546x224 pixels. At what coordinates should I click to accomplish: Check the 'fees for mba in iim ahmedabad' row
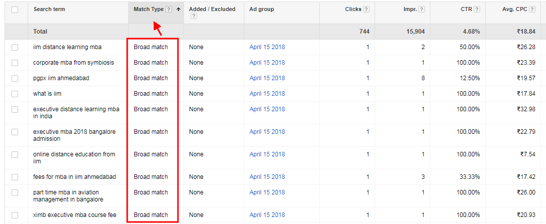point(15,177)
